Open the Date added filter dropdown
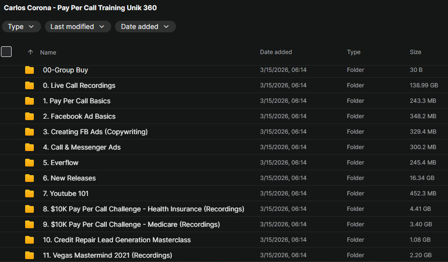The height and width of the screenshot is (262, 448). (145, 27)
